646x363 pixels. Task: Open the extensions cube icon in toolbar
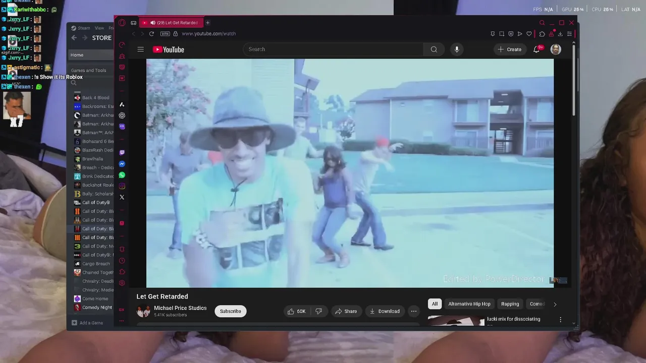[x=542, y=34]
